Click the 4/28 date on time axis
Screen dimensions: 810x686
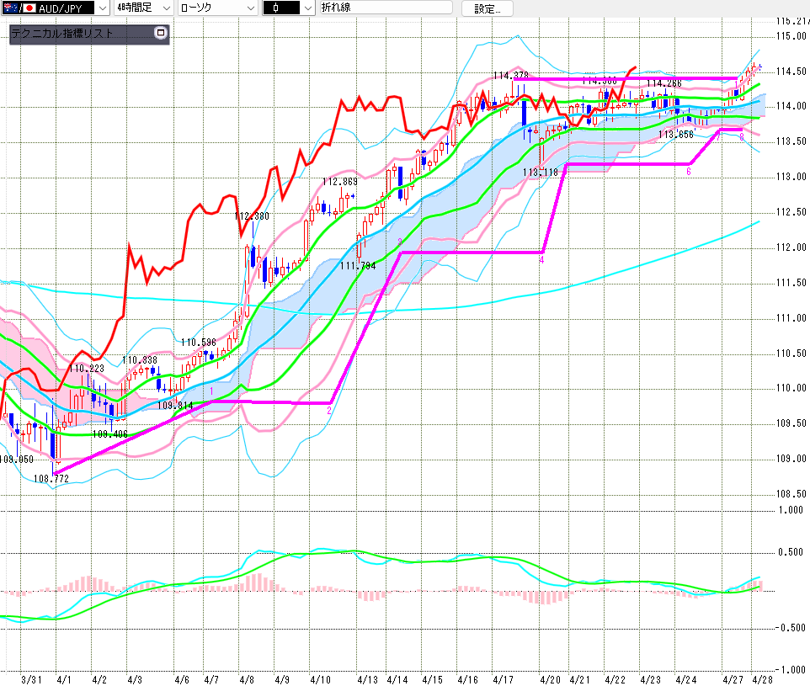[x=761, y=678]
